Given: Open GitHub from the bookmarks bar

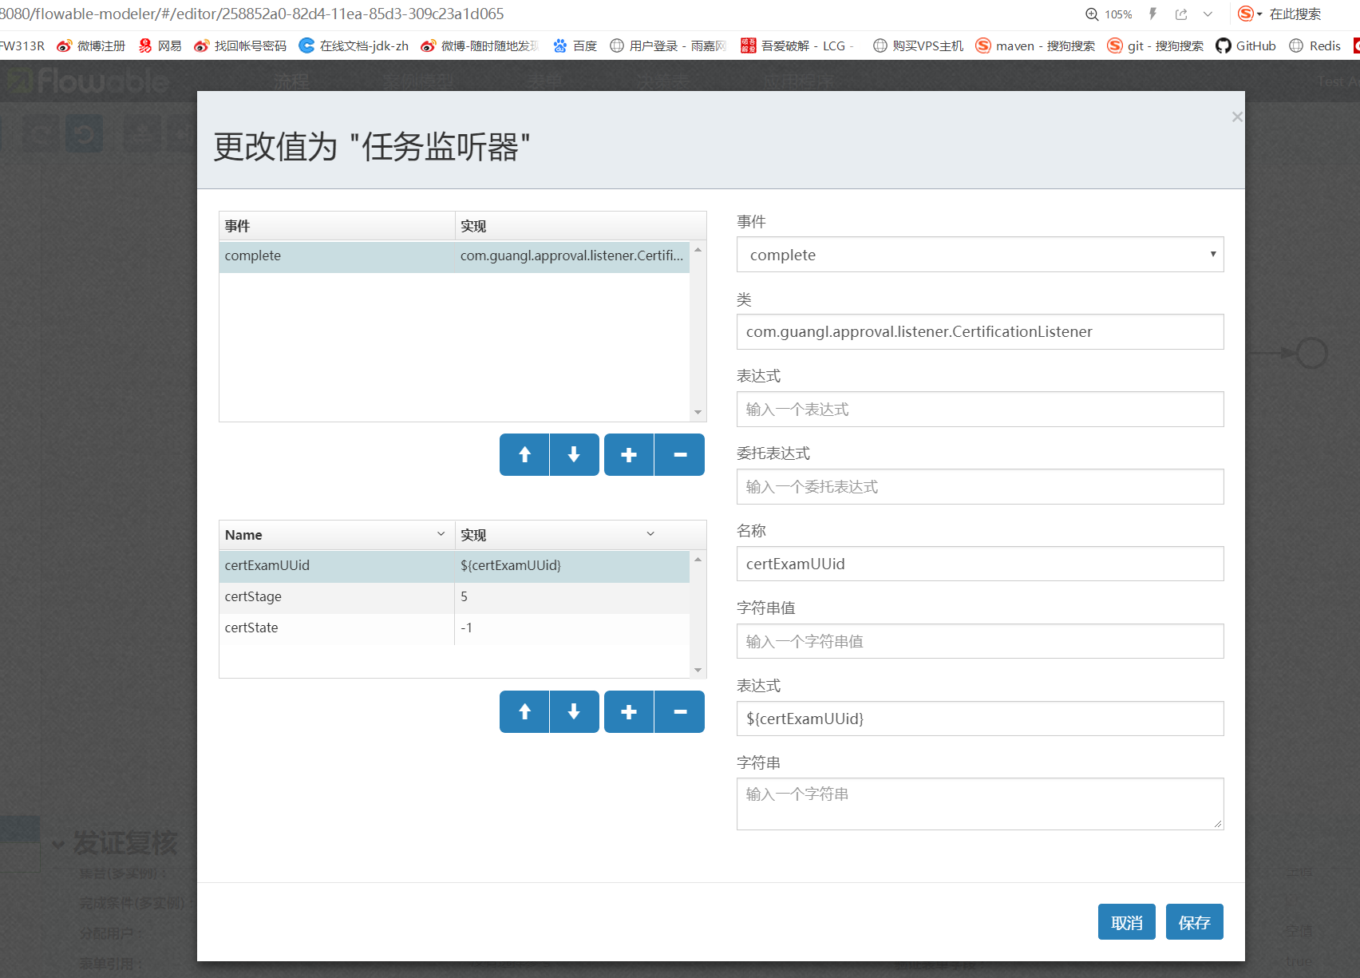Looking at the screenshot, I should coord(1245,46).
